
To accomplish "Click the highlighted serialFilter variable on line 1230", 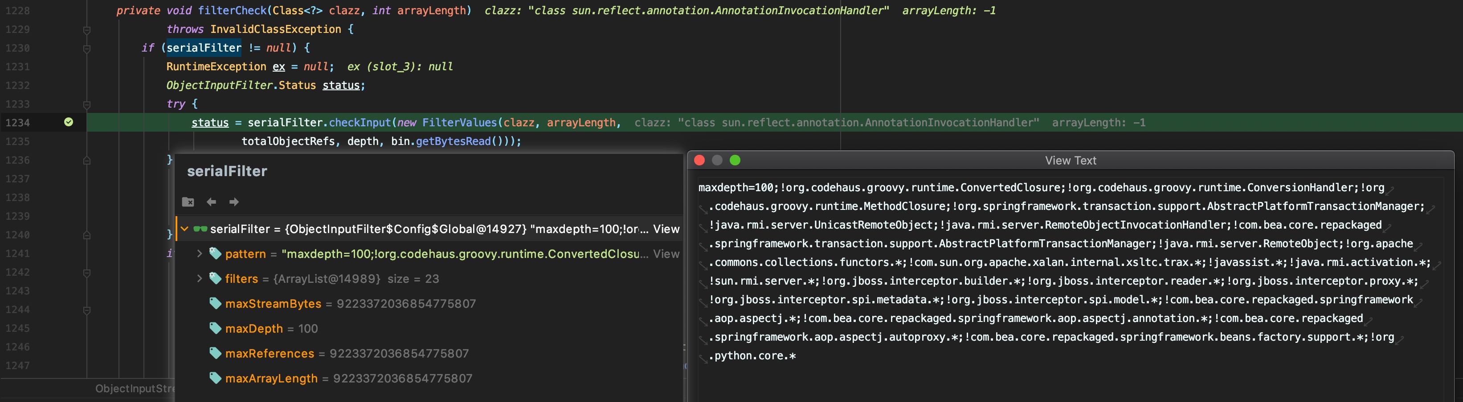I will coord(203,48).
